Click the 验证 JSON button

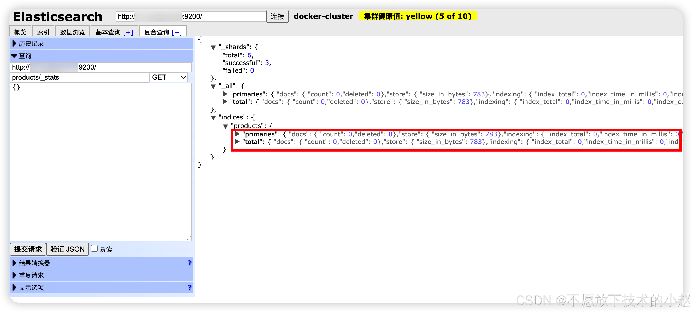pyautogui.click(x=67, y=249)
